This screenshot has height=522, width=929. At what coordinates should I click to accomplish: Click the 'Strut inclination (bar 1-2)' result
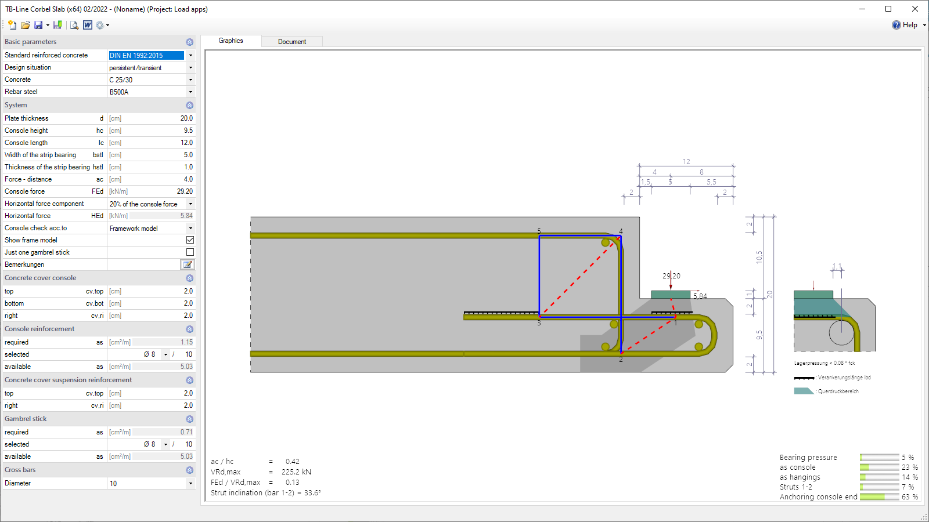265,493
